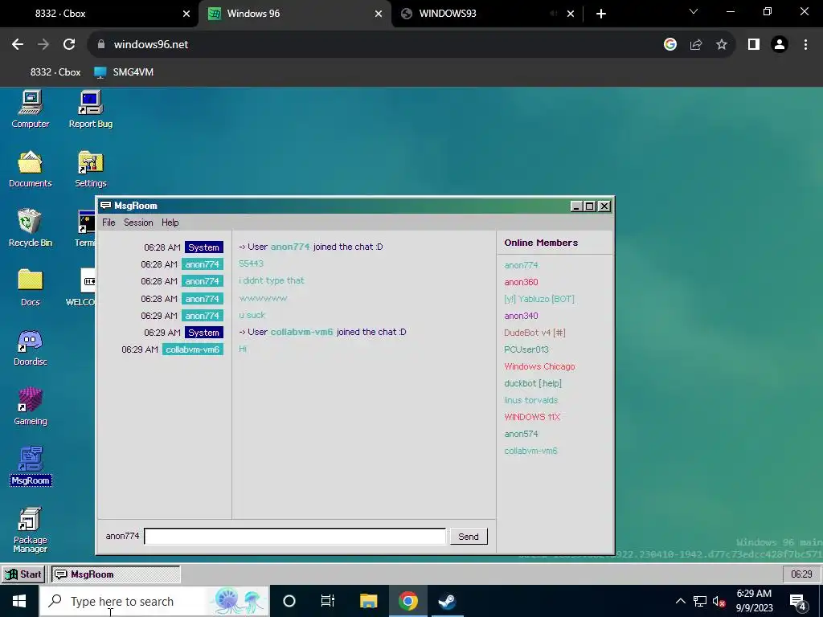Select duckbot [.help] member

[x=533, y=383]
